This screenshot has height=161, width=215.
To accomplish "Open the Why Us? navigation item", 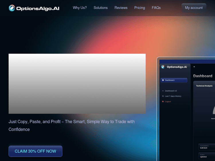I will click(x=80, y=8).
